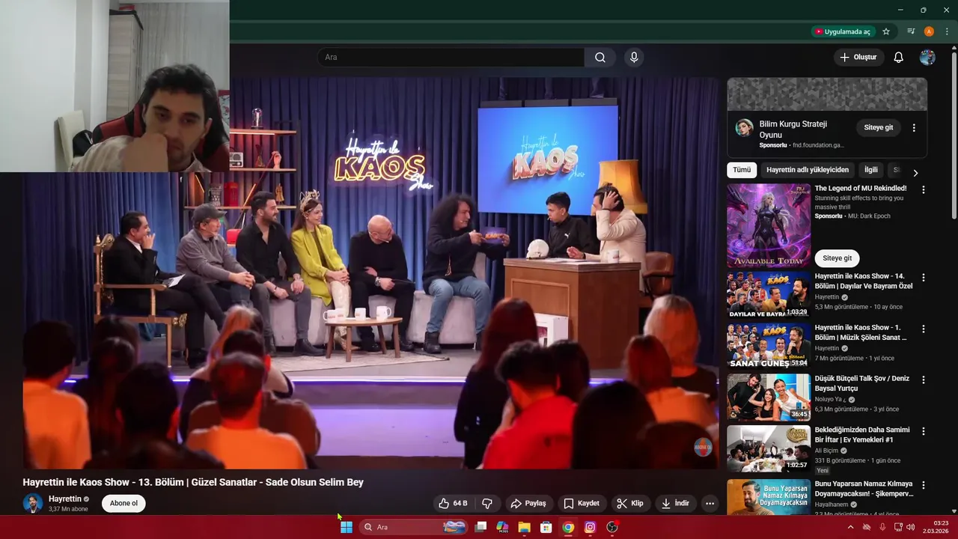Viewport: 958px width, 539px height.
Task: Open options for Kaos Show 1. Bölüm
Action: click(924, 329)
